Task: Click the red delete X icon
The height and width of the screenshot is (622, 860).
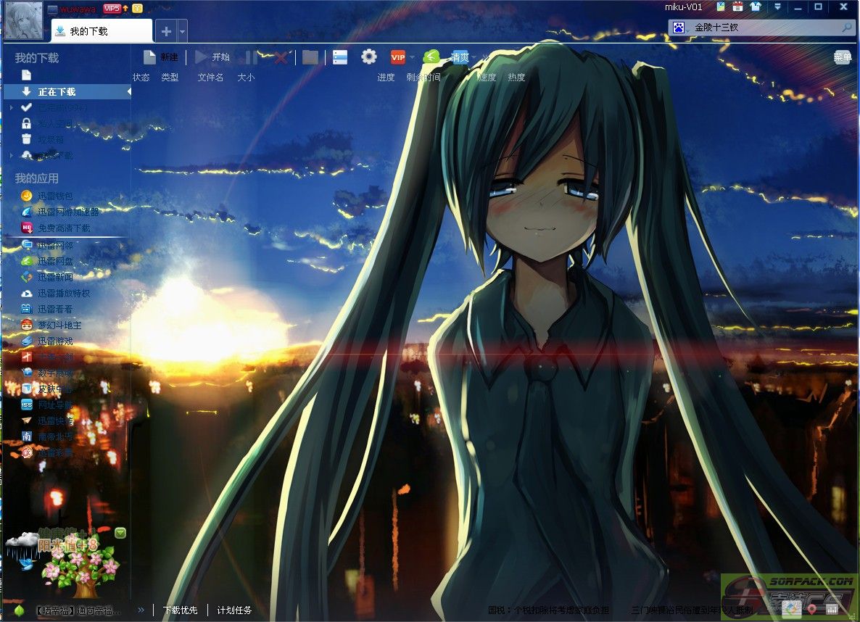Action: pos(281,57)
